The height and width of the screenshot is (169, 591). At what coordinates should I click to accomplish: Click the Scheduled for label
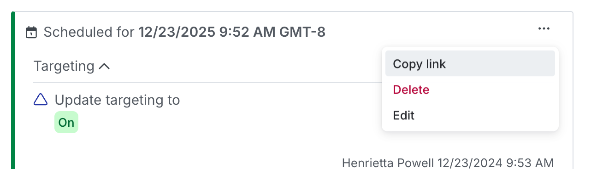coord(89,32)
